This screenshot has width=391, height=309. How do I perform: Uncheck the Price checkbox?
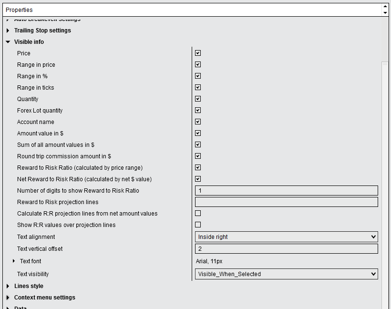point(198,53)
